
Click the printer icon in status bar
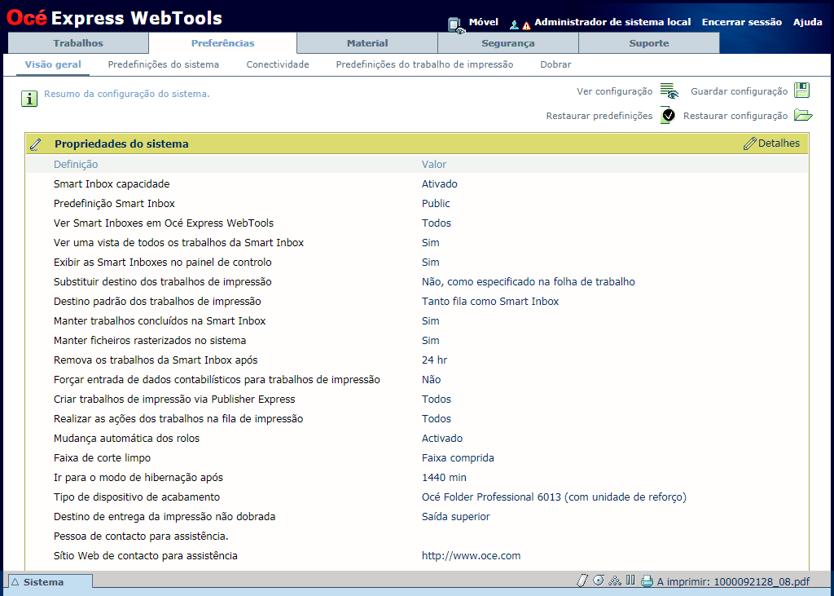647,581
